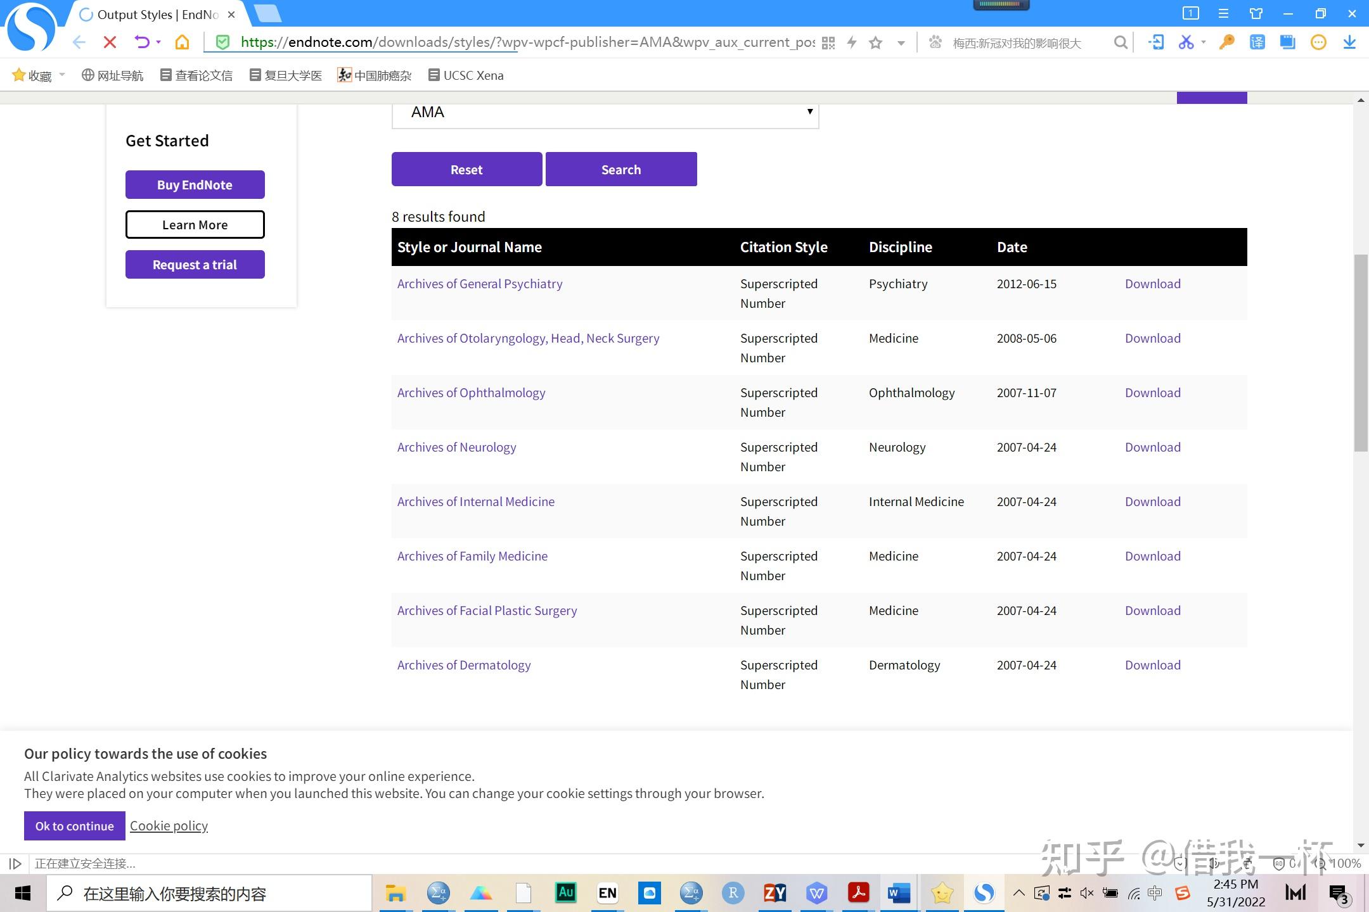The image size is (1369, 912).
Task: Download Archives of General Psychiatry style
Action: coord(1152,284)
